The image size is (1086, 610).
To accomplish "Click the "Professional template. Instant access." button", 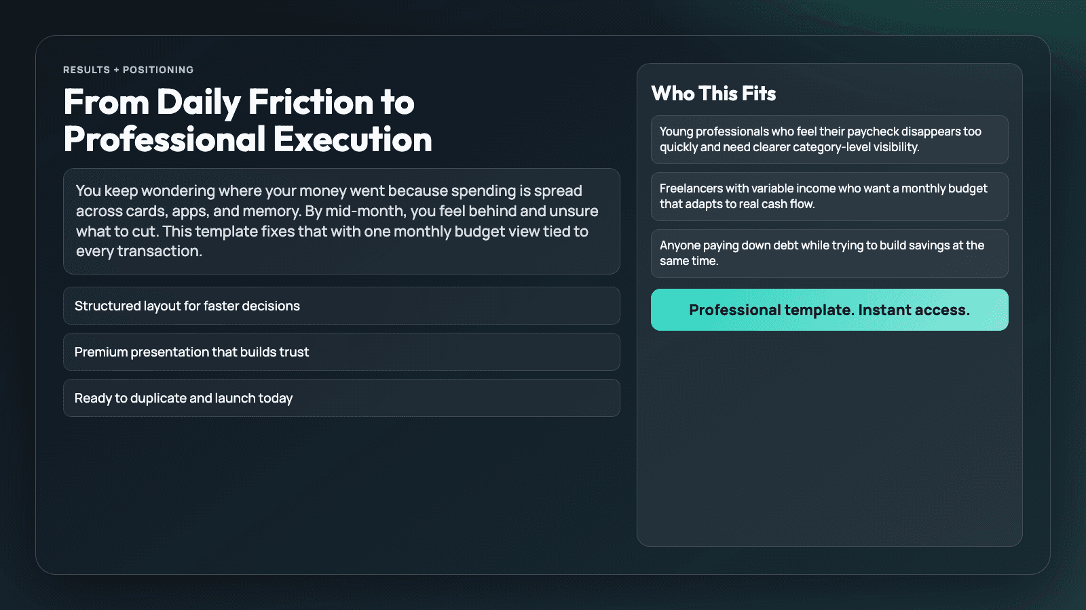I will pos(829,310).
